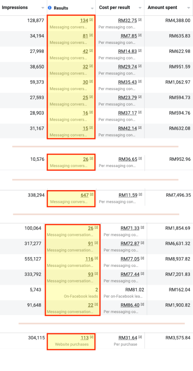Select the 2 On-Facebook leads cell
The width and height of the screenshot is (193, 371).
click(x=73, y=293)
